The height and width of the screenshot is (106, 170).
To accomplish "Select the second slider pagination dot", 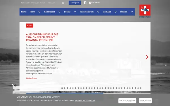I will 65,88.
